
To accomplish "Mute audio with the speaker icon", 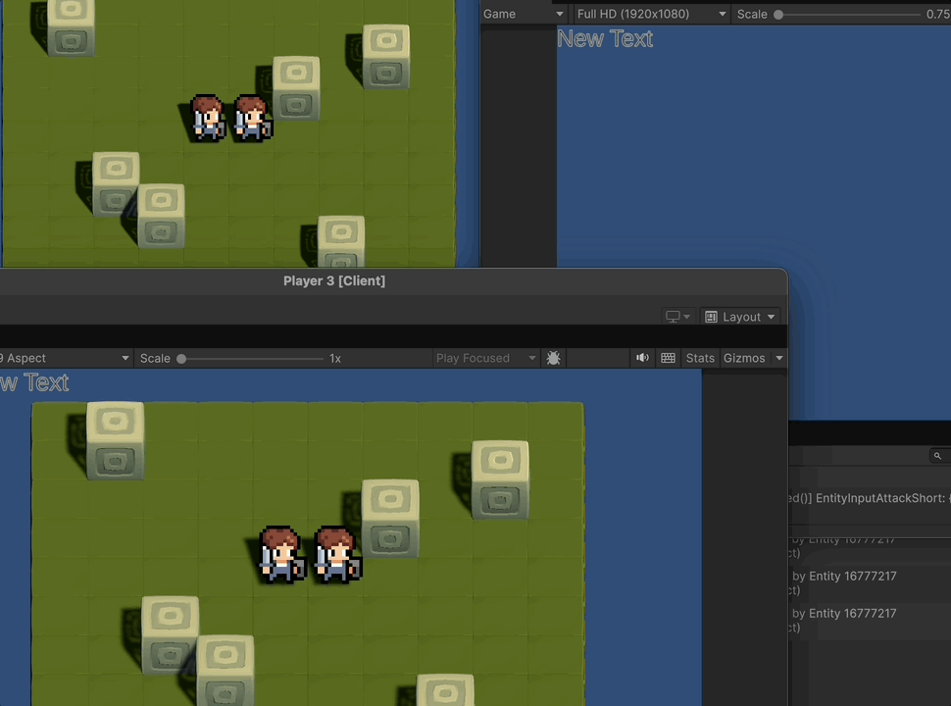I will coord(642,358).
